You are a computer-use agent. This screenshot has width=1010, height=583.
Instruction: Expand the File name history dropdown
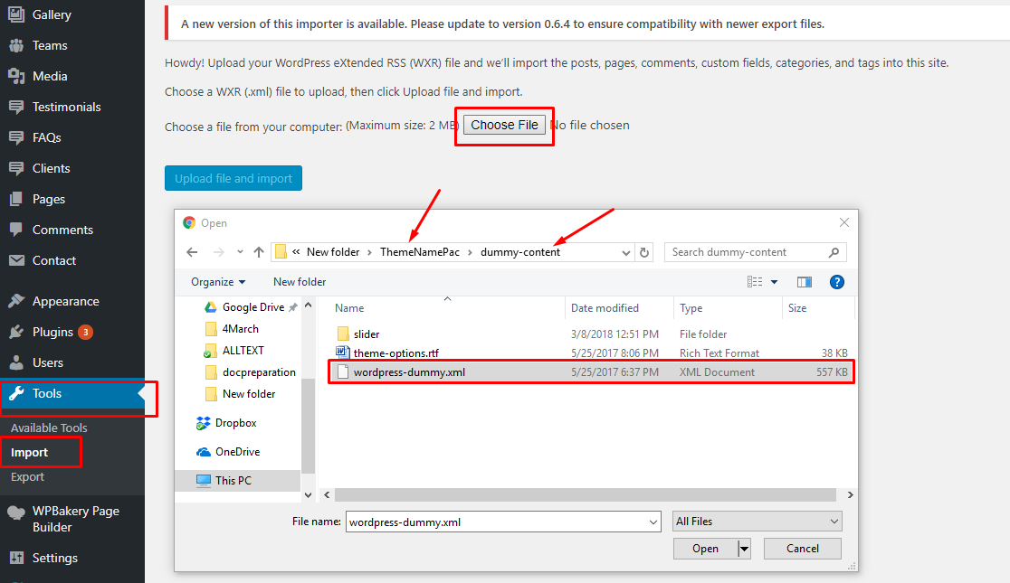[x=653, y=522]
